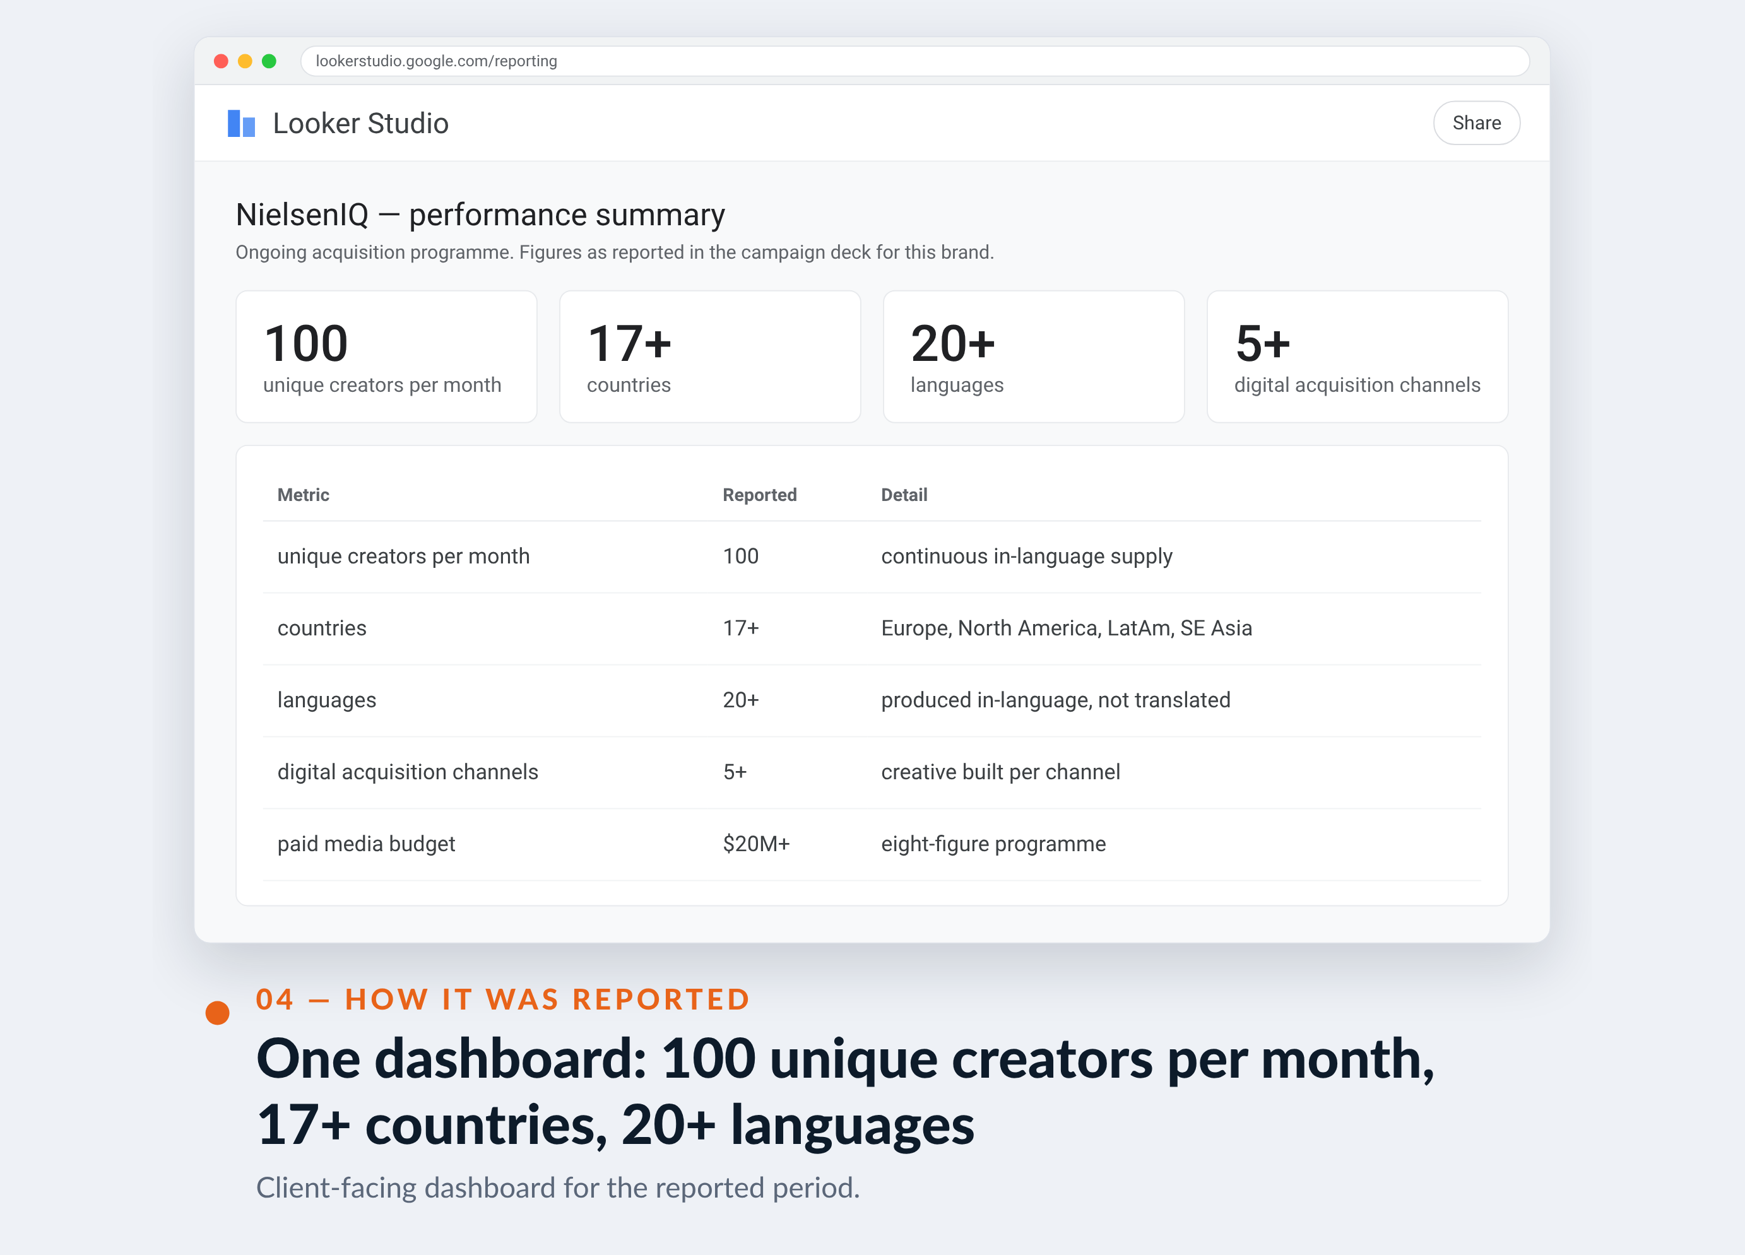Click 'Europe, North America, LatAm, SE Asia' cell
This screenshot has width=1745, height=1255.
coord(1067,628)
